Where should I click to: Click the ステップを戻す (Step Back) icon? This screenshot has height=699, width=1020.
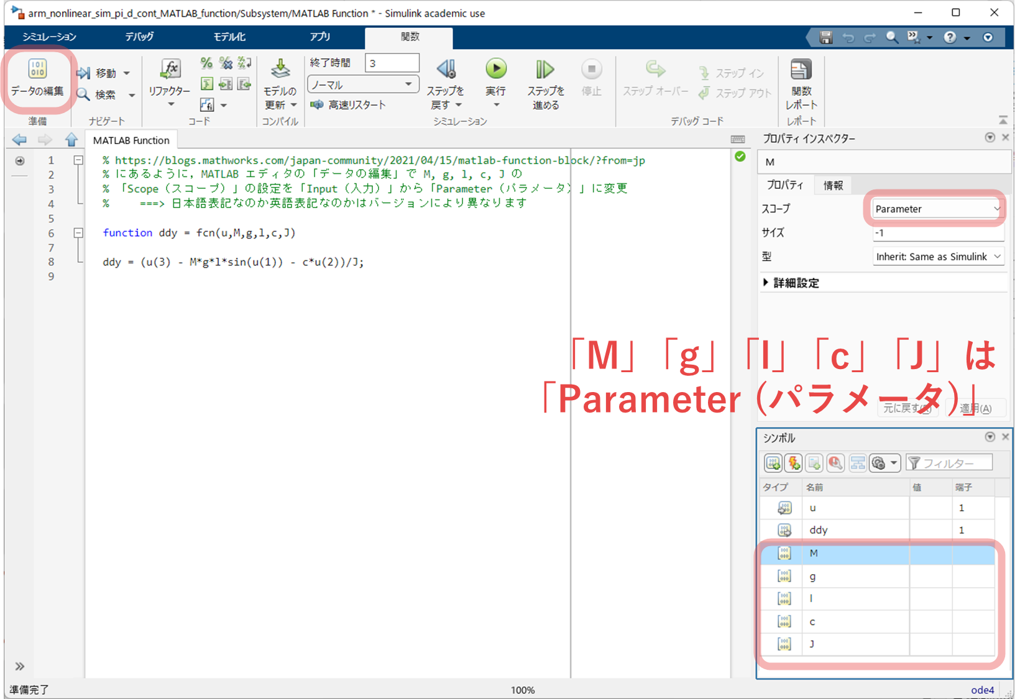click(x=446, y=69)
